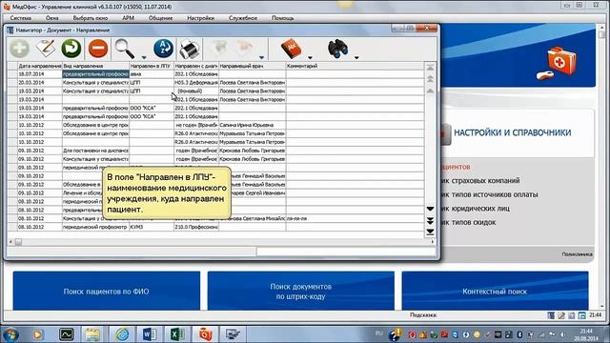Click horizontal scrollbar in navigator table

(221, 242)
